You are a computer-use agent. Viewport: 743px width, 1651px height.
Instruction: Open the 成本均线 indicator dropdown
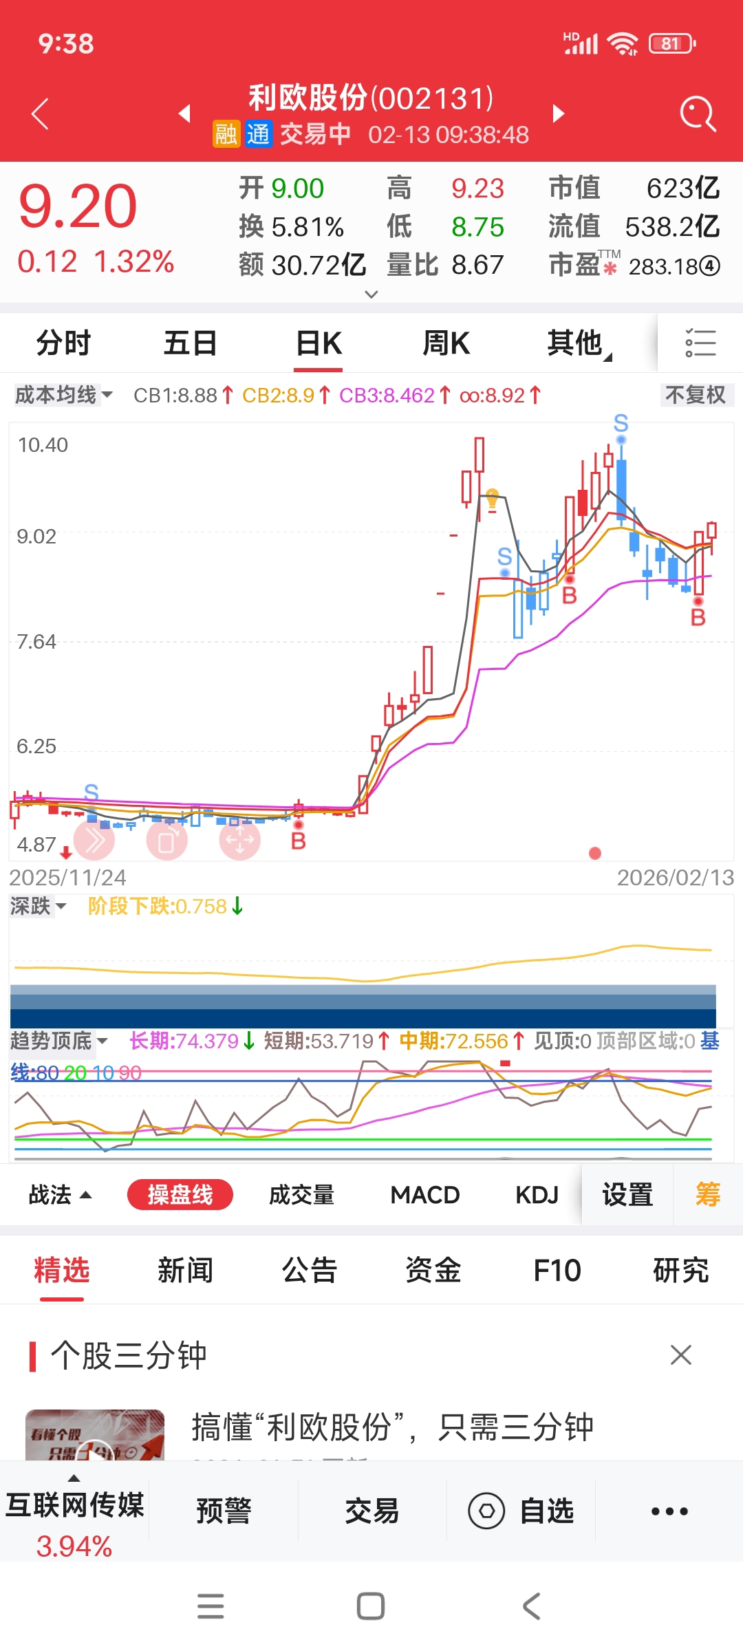pyautogui.click(x=63, y=395)
